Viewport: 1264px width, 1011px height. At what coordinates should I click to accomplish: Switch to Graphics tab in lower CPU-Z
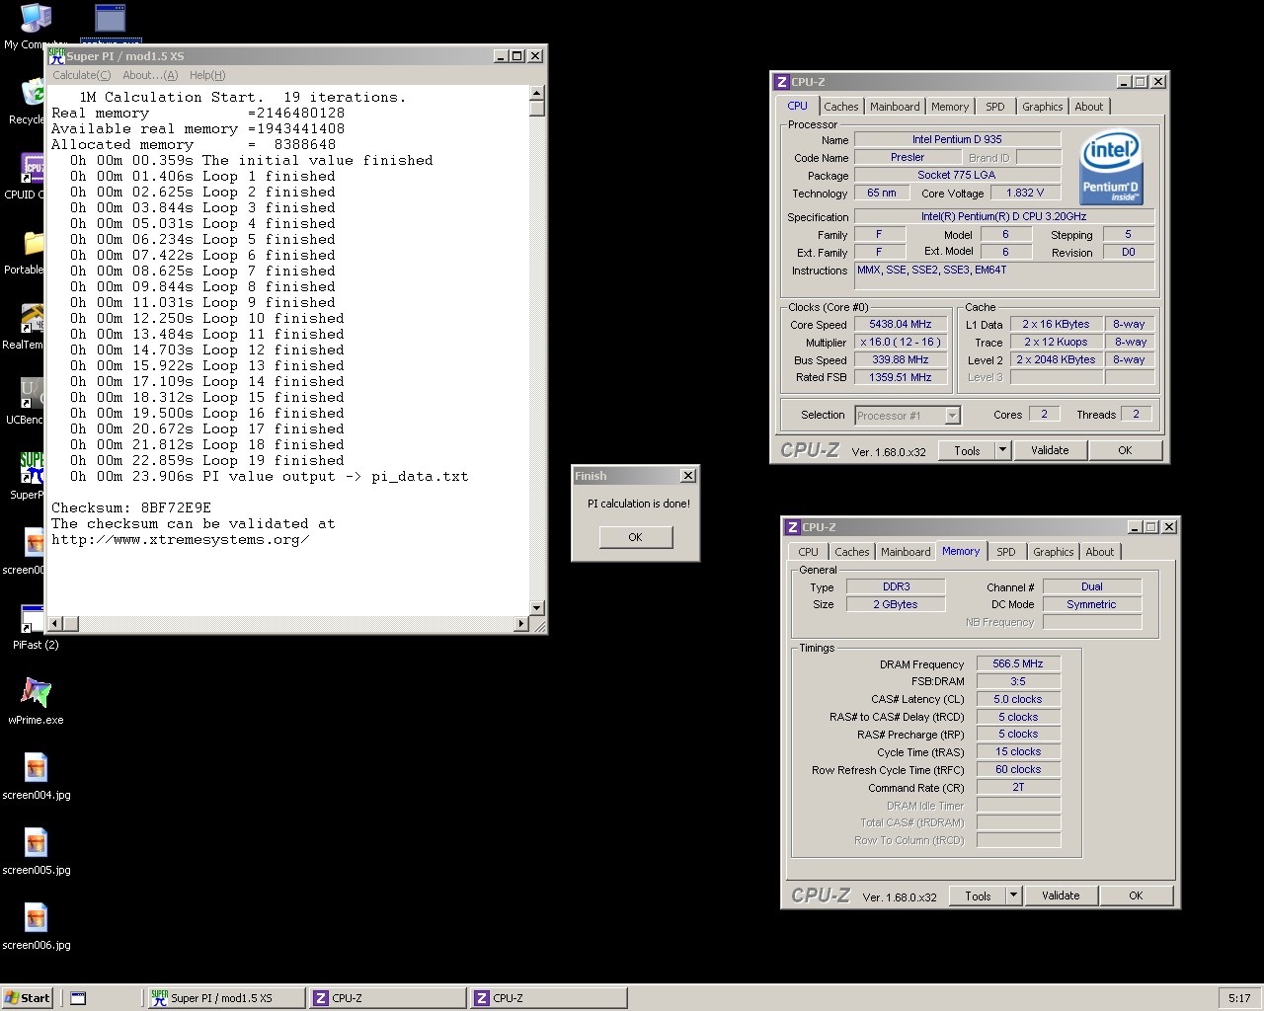tap(1054, 552)
